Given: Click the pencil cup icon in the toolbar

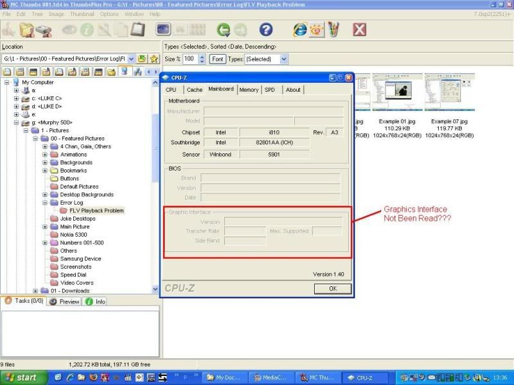Looking at the screenshot, I should click(333, 30).
